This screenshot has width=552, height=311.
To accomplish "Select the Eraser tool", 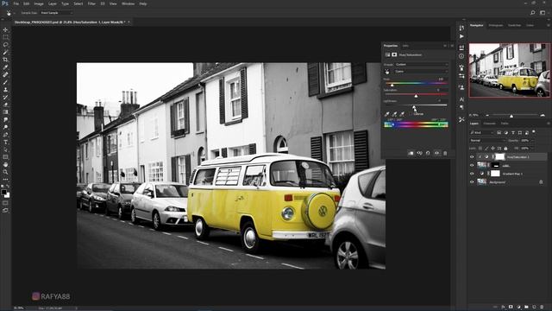I will pos(5,105).
